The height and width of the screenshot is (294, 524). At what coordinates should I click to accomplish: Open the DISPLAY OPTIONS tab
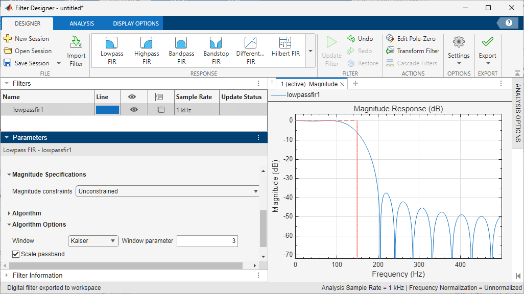coord(136,23)
